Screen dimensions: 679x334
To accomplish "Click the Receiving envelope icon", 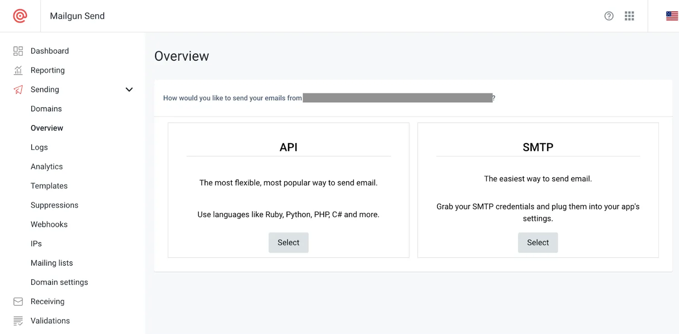I will (18, 301).
